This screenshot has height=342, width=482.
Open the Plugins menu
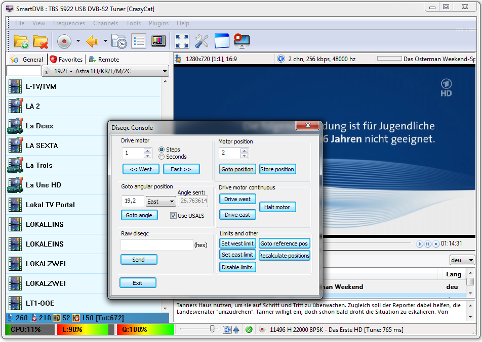tap(158, 23)
